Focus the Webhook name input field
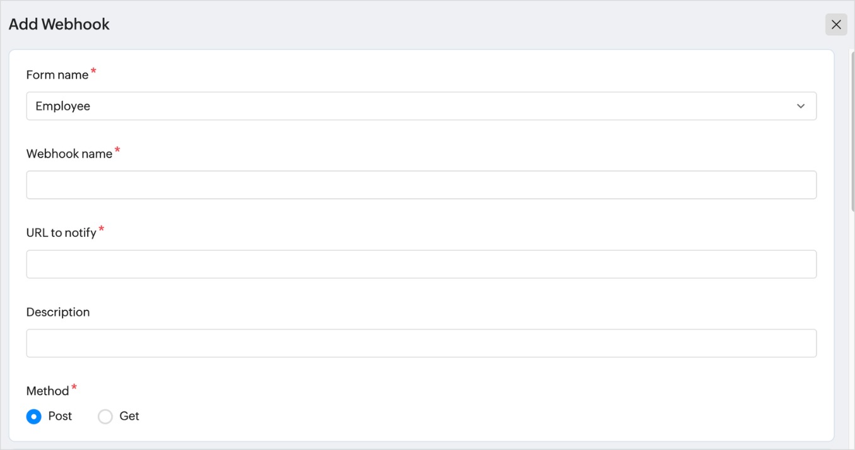 pyautogui.click(x=421, y=185)
